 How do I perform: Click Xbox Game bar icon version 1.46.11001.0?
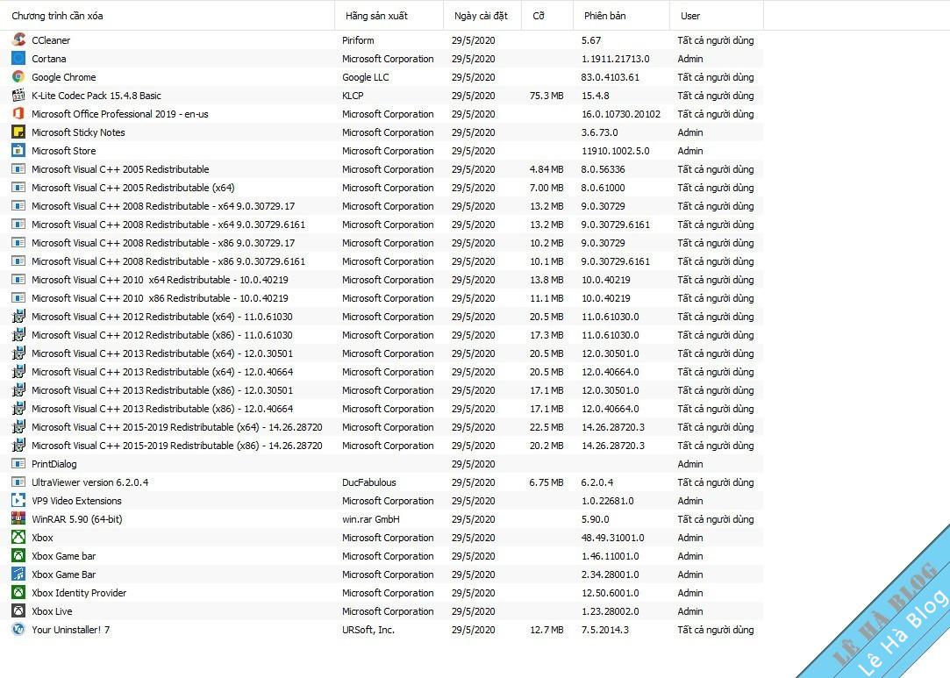pos(18,555)
